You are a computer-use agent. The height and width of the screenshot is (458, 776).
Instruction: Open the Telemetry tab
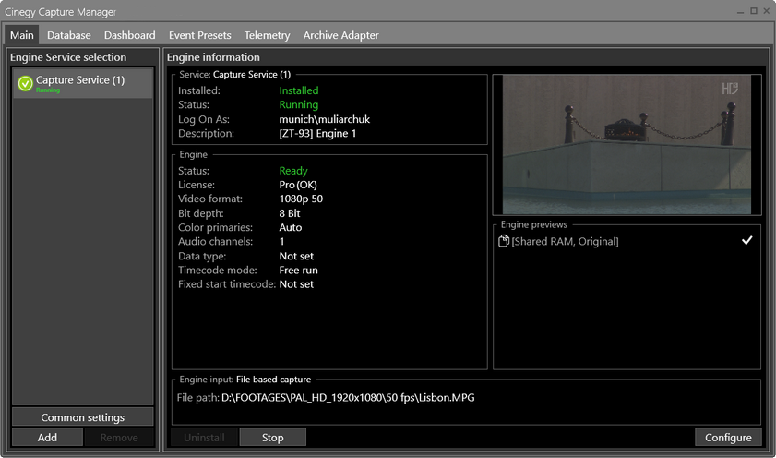tap(267, 35)
